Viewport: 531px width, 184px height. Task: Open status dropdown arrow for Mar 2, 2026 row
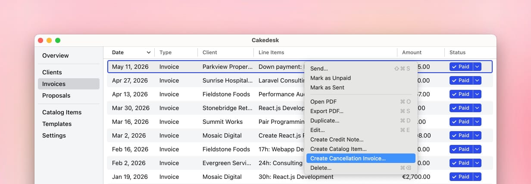pos(477,135)
